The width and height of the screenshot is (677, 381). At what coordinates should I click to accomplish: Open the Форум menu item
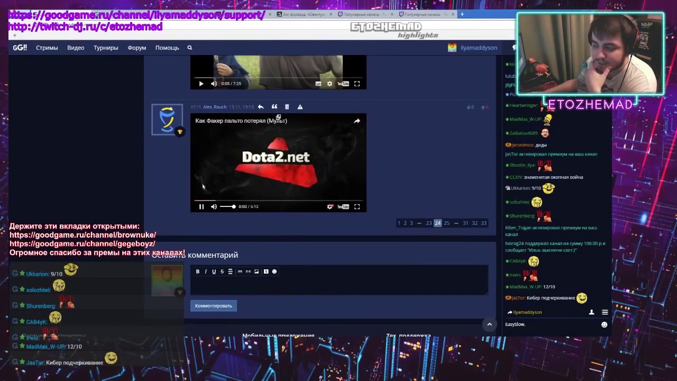click(136, 48)
